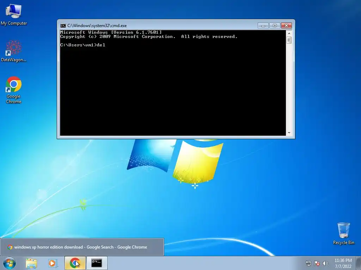Click the cmd scrollbar up arrow
The image size is (361, 270).
point(289,33)
